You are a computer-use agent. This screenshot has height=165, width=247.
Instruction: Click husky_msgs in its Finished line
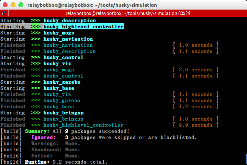point(59,70)
